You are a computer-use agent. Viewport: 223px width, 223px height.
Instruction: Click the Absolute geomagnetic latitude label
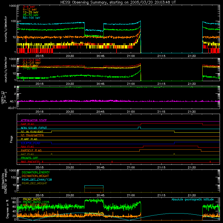point(193,199)
